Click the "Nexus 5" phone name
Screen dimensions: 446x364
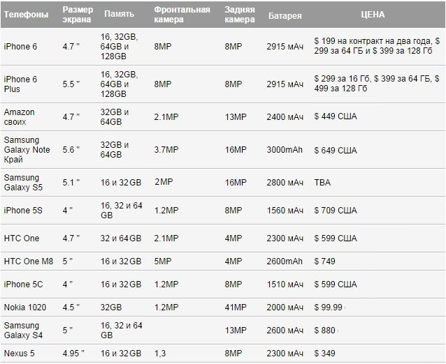[x=20, y=354]
